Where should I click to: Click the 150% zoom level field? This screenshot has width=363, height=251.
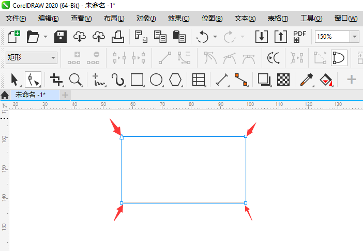click(332, 37)
